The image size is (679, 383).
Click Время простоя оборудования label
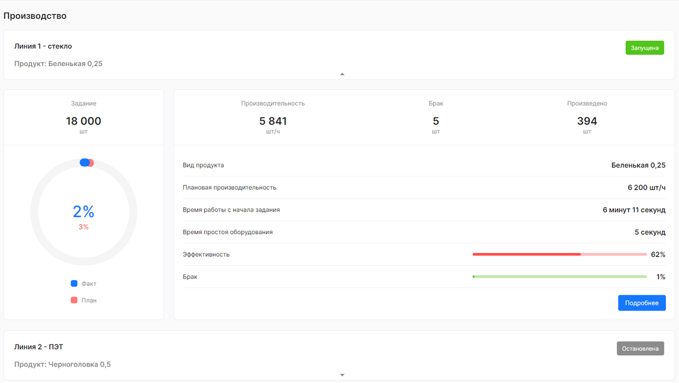227,232
